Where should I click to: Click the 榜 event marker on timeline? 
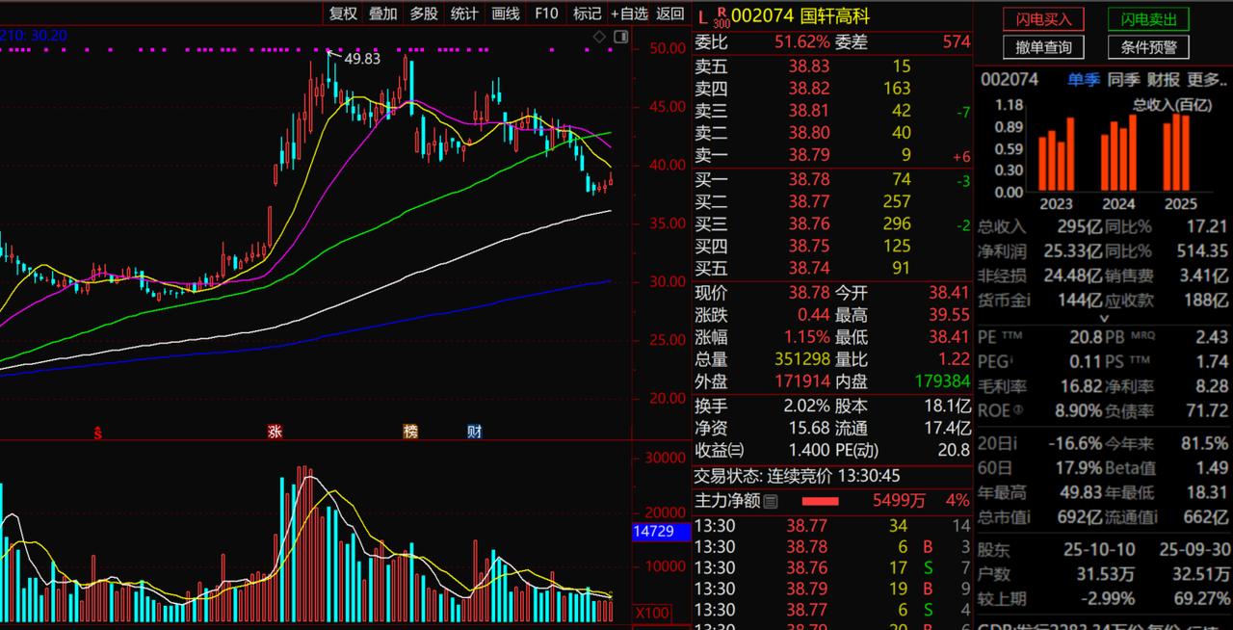click(411, 433)
